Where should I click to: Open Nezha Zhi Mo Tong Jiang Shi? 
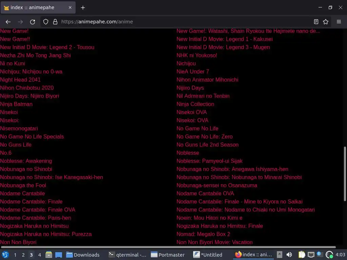coord(35,55)
